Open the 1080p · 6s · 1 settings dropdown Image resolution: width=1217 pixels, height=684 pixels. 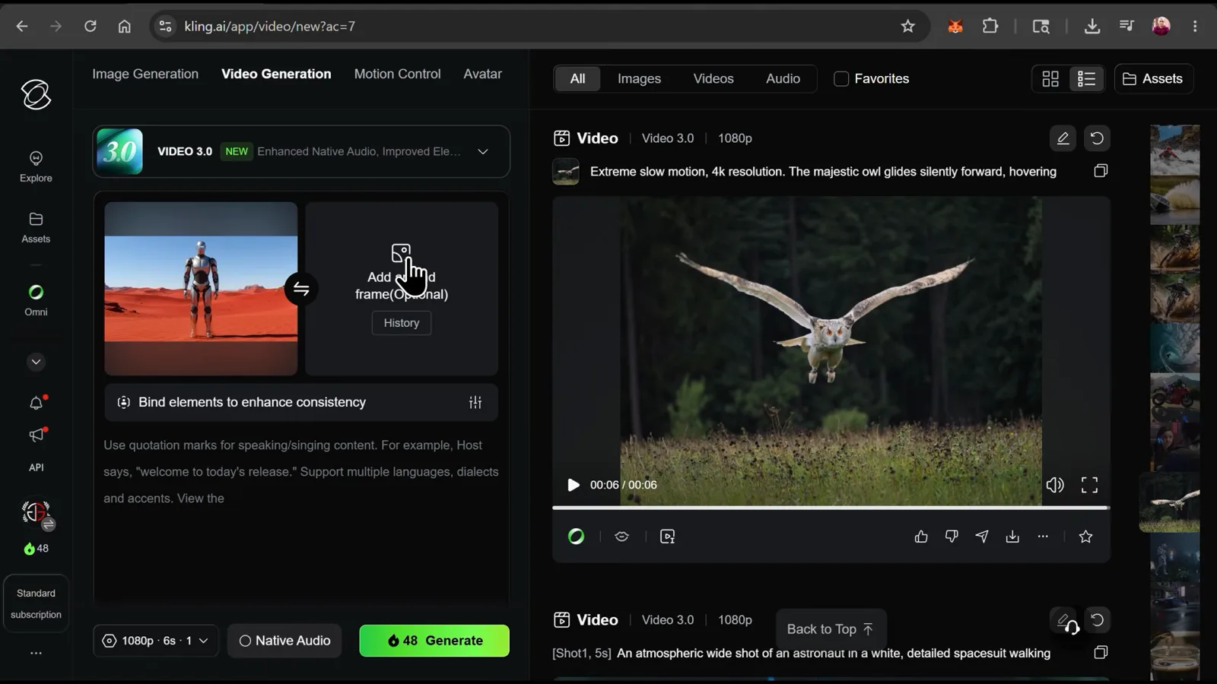pos(156,641)
